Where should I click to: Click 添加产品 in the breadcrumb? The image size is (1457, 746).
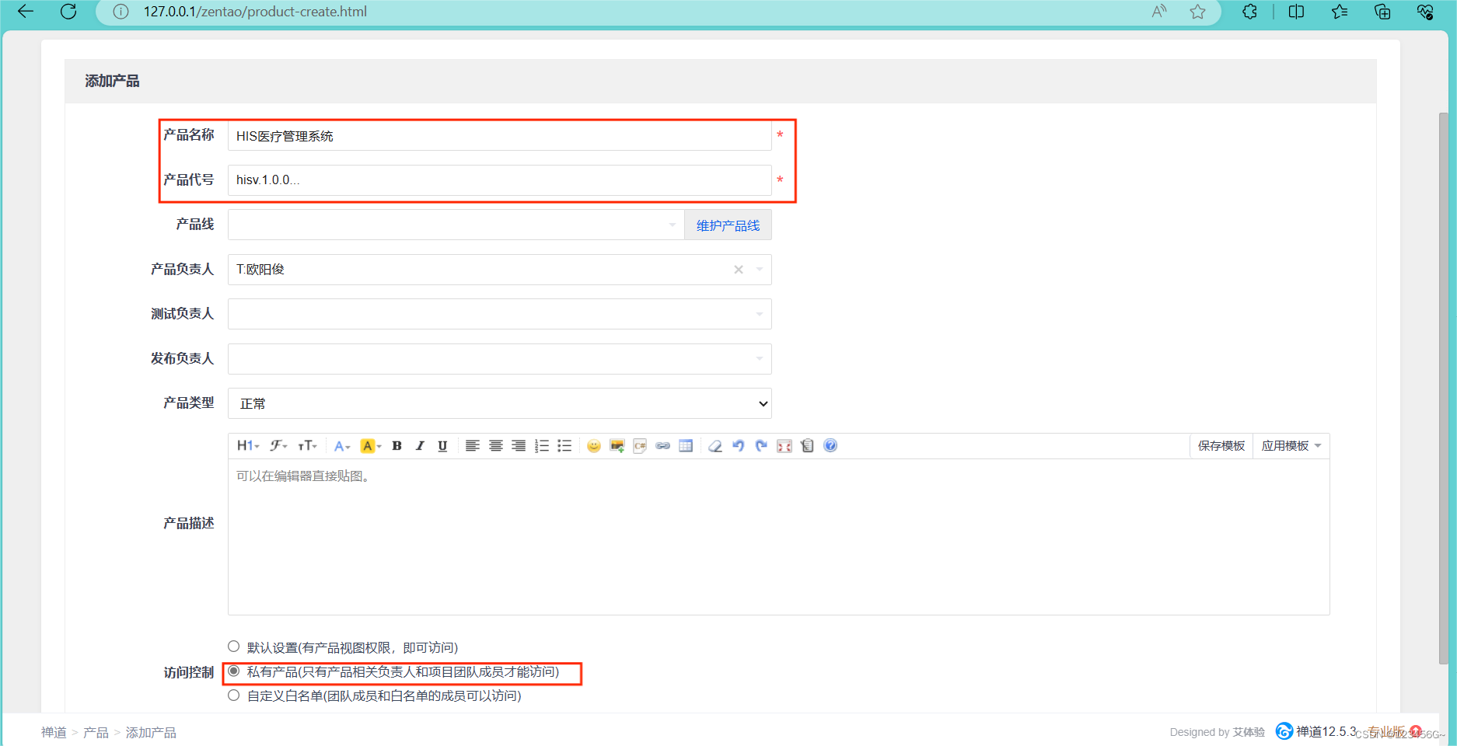(151, 732)
